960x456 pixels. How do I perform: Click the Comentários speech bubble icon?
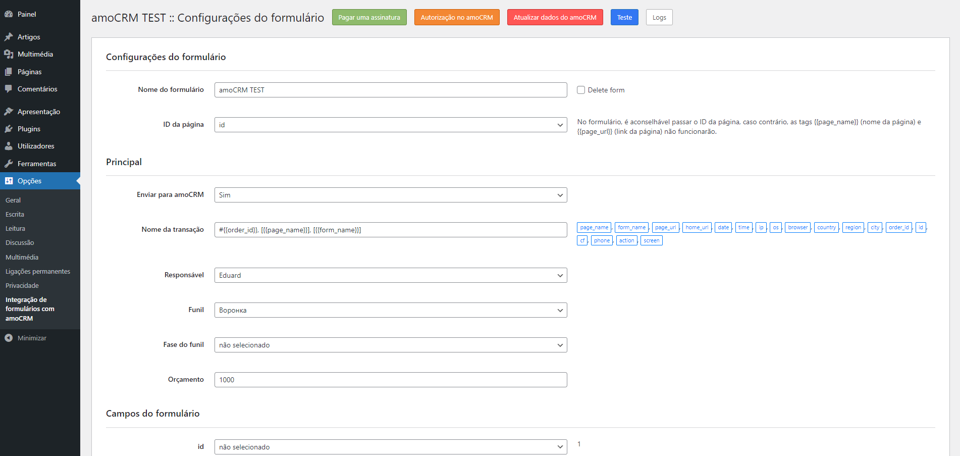[9, 89]
